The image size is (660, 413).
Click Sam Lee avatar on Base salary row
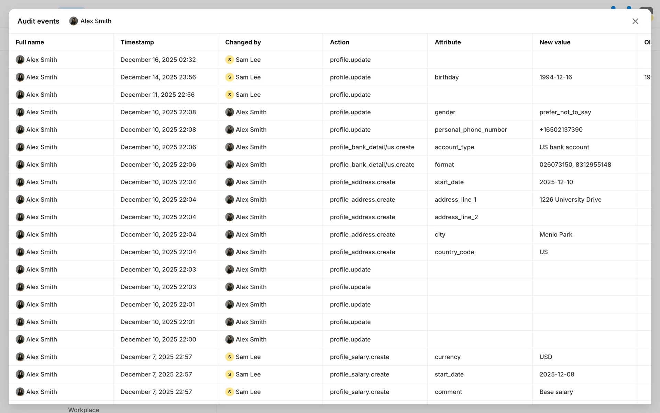(x=229, y=392)
